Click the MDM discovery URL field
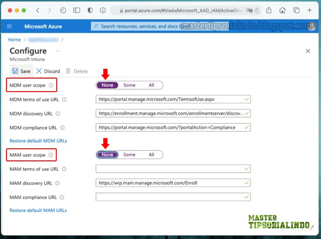Screen dimensions: 321x239 click(x=173, y=113)
